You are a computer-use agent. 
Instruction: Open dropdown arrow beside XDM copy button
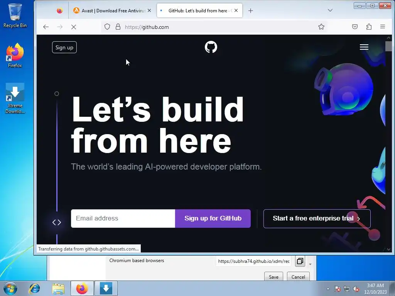tap(311, 264)
